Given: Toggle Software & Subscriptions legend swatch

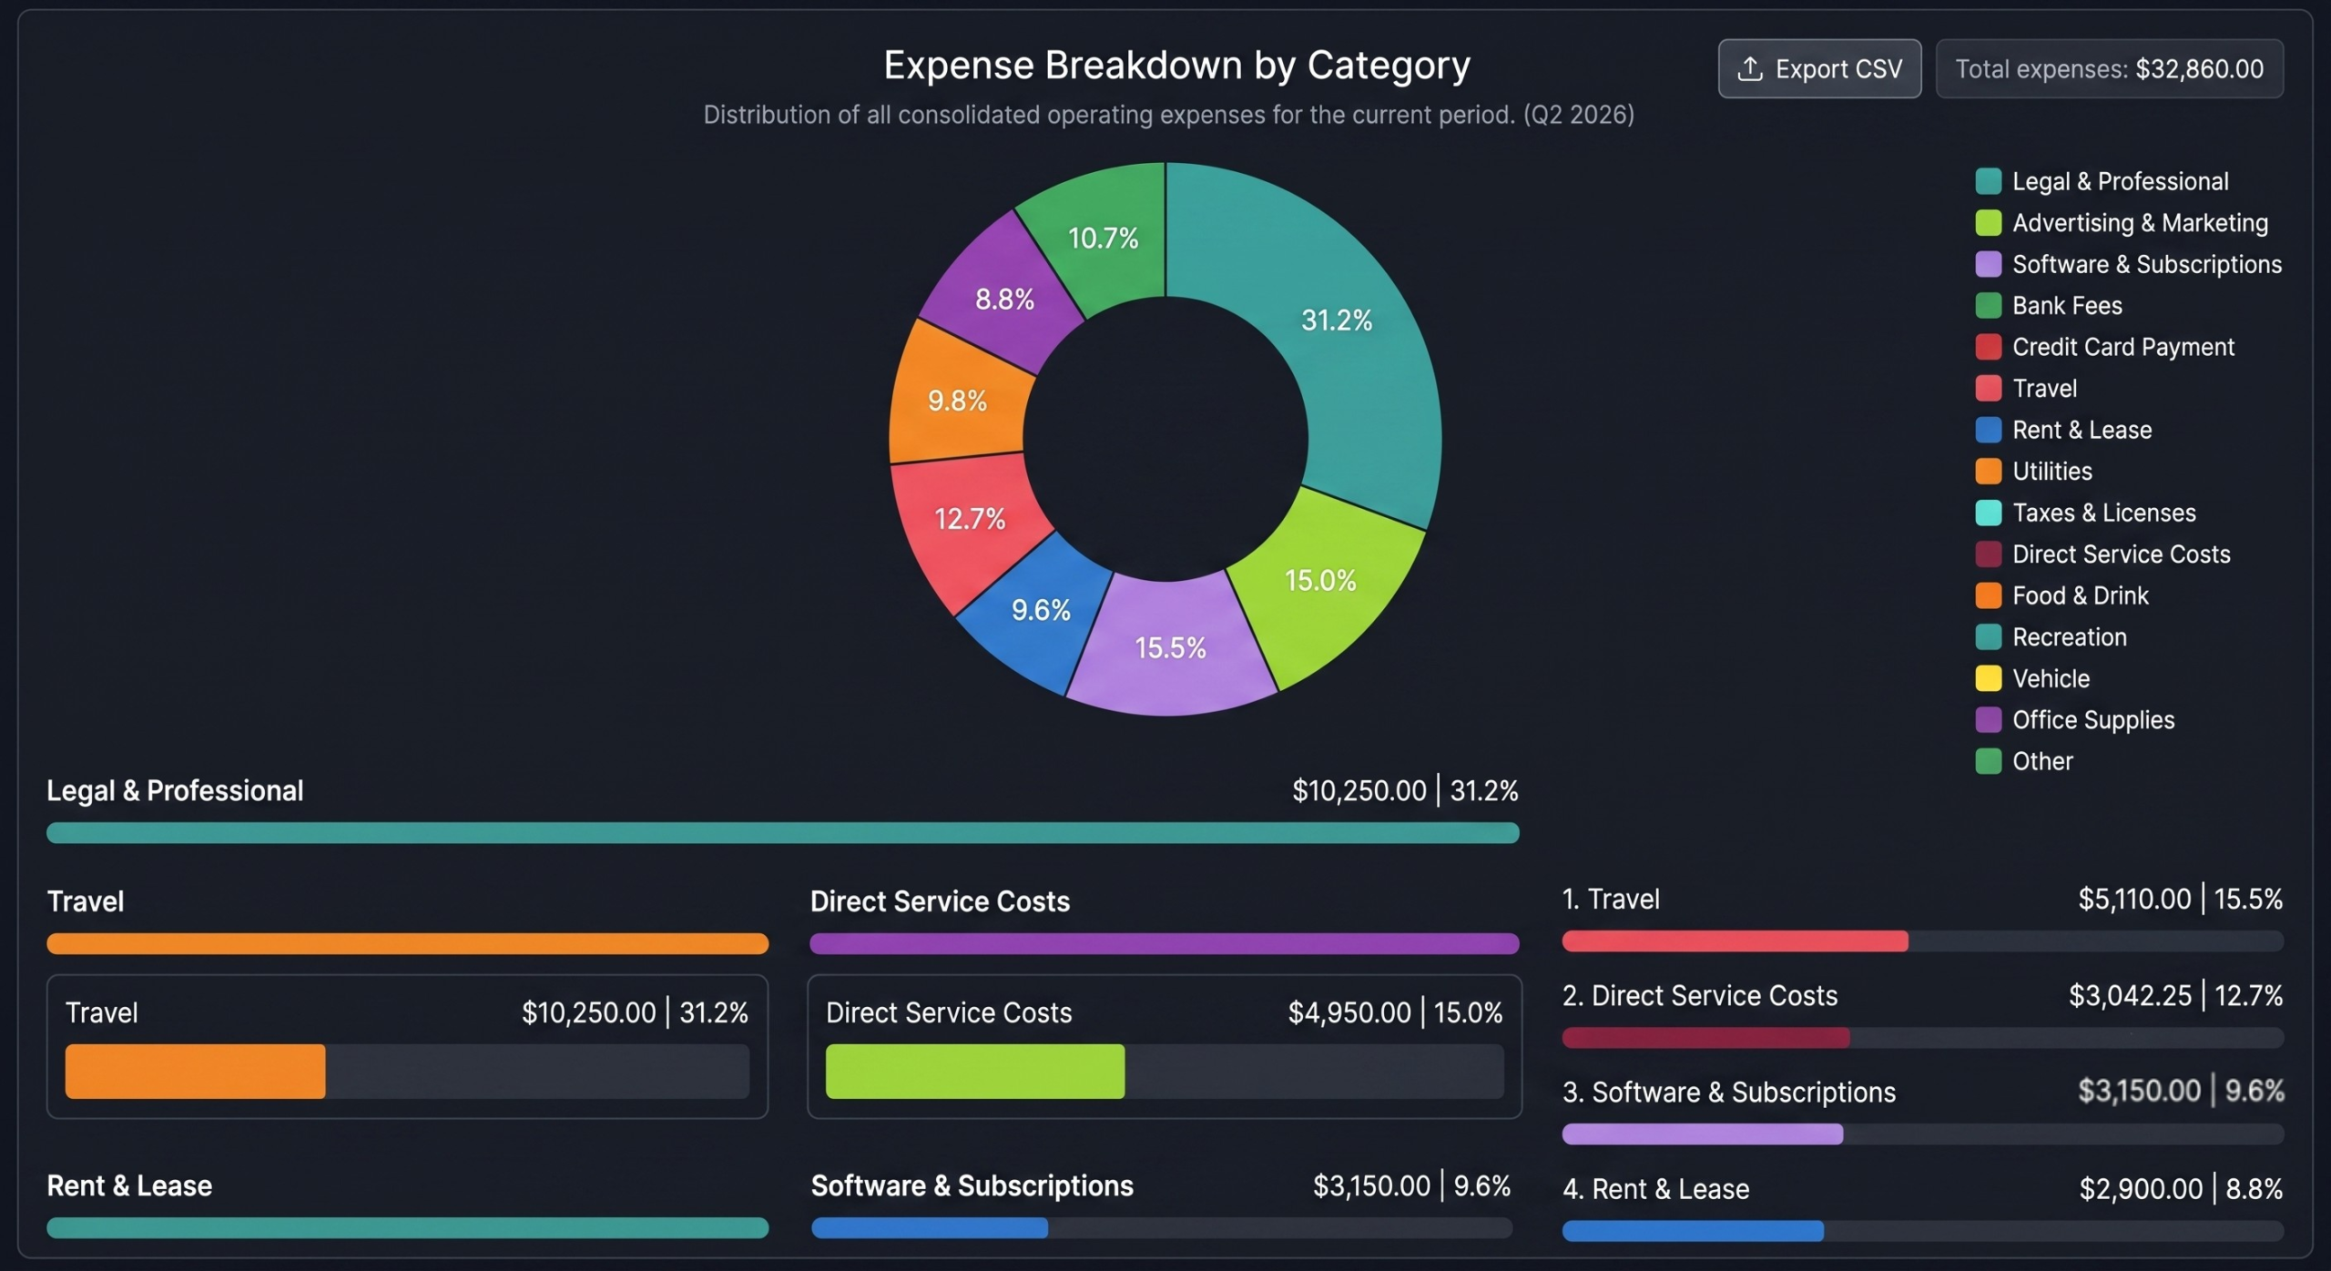Looking at the screenshot, I should tap(1989, 264).
